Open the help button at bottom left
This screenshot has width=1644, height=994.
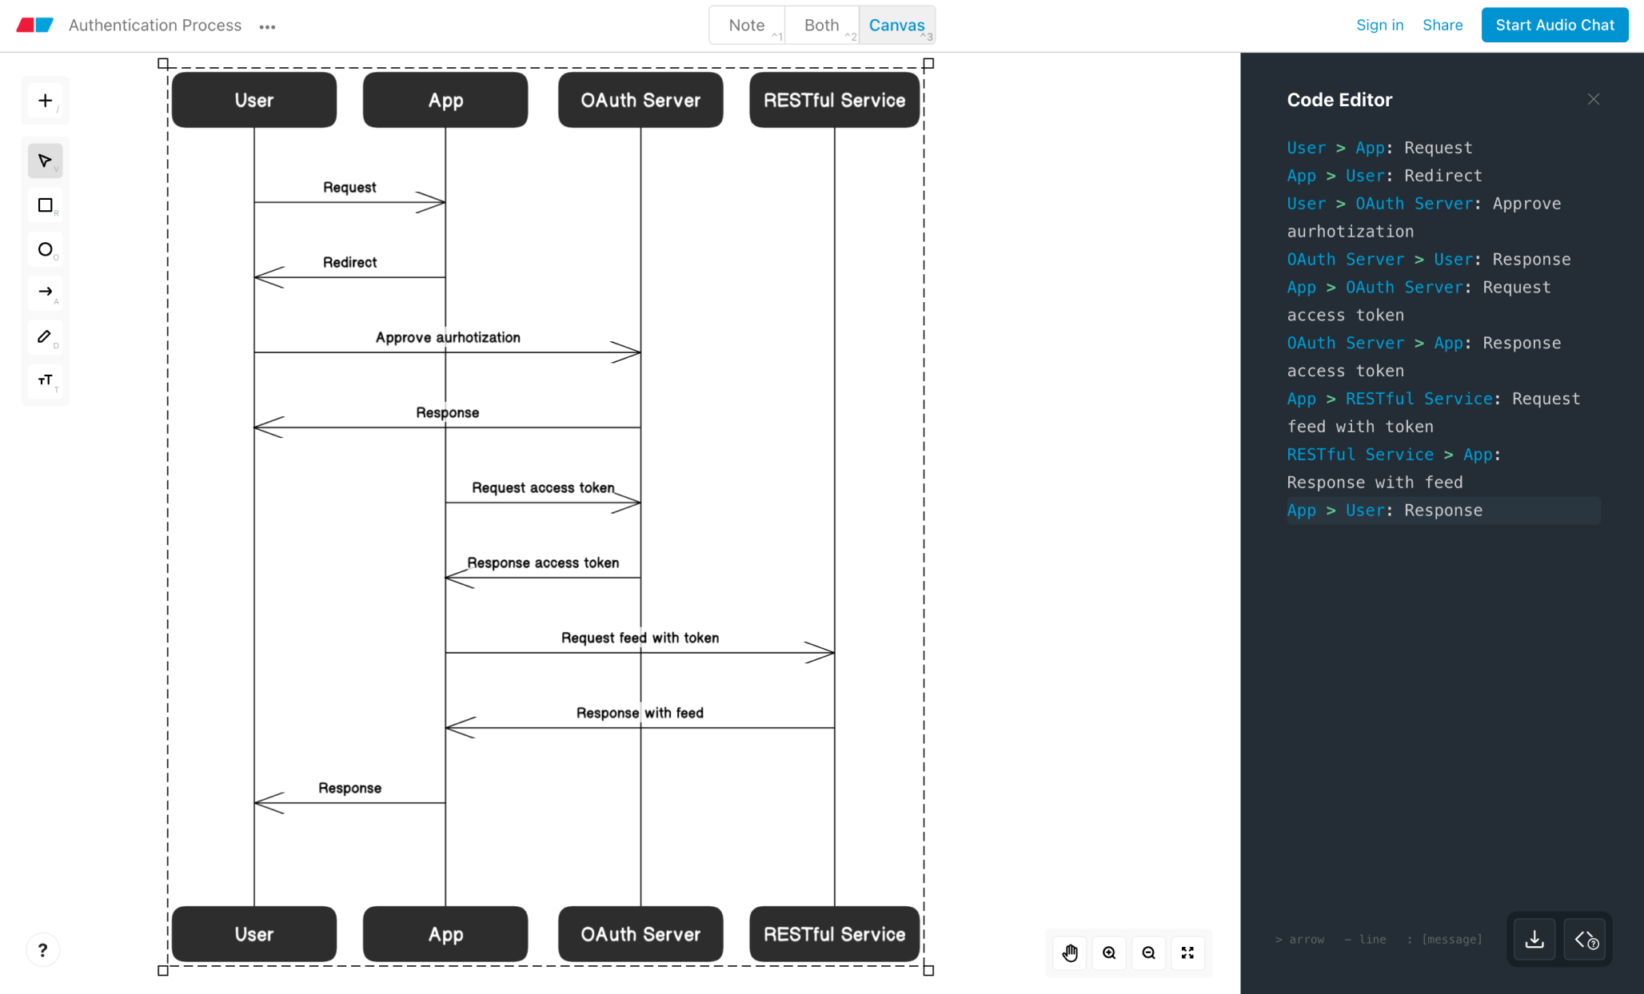pos(43,950)
